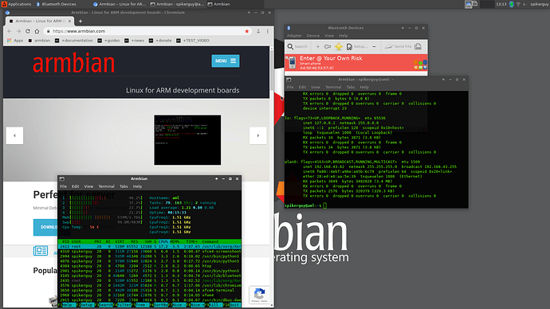Screen dimensions: 550x309
Task: Go back in Chromium
Action: pyautogui.click(x=10, y=31)
